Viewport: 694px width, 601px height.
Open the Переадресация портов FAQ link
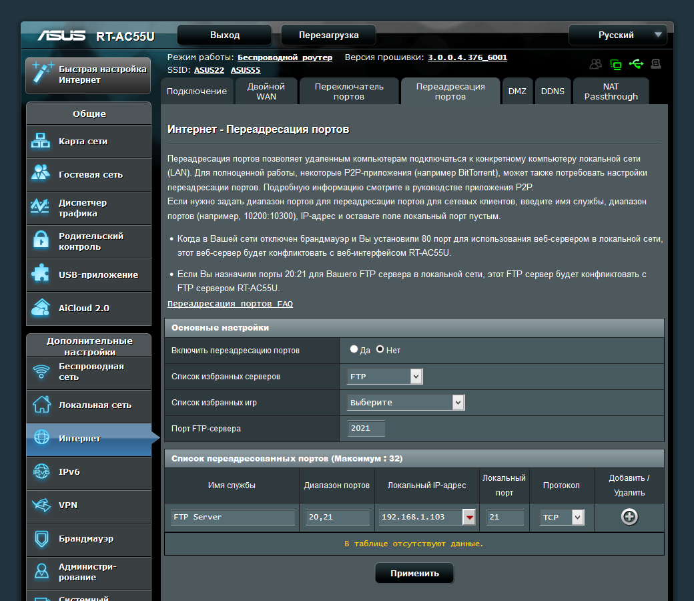click(230, 304)
